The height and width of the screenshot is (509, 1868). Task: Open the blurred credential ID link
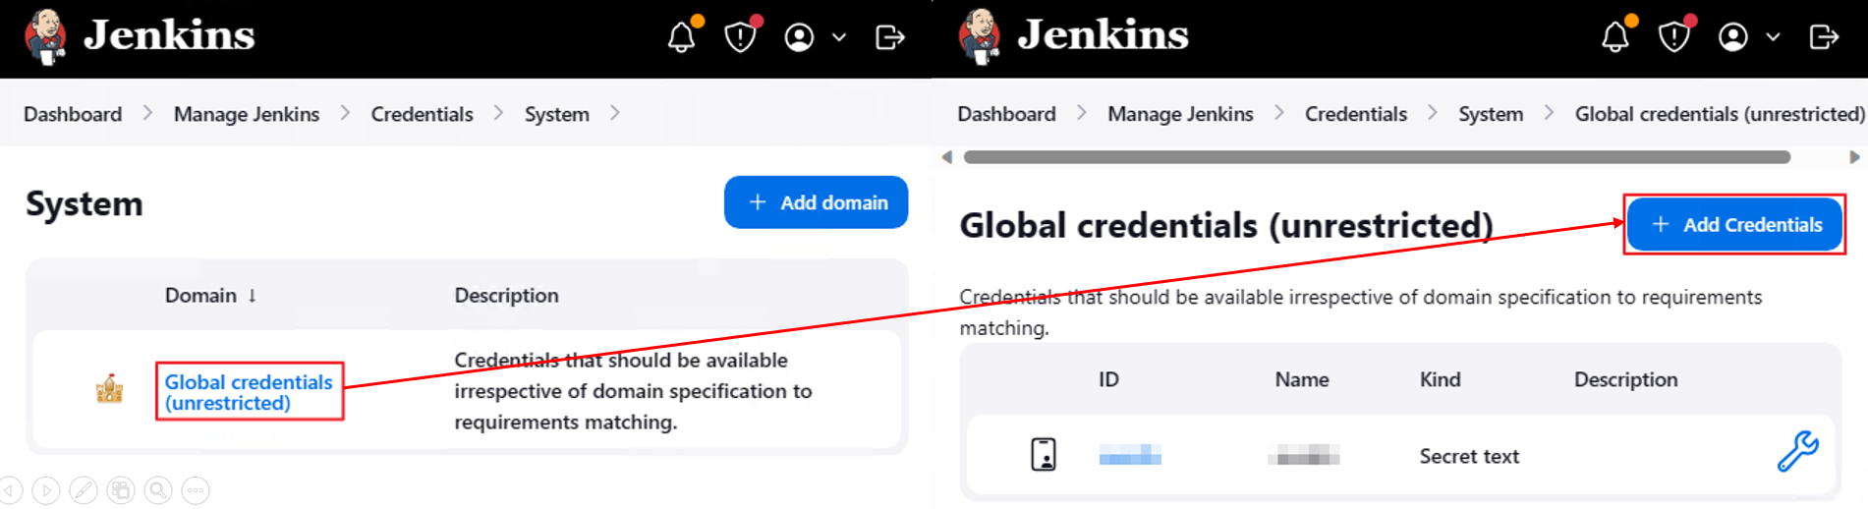coord(1130,455)
